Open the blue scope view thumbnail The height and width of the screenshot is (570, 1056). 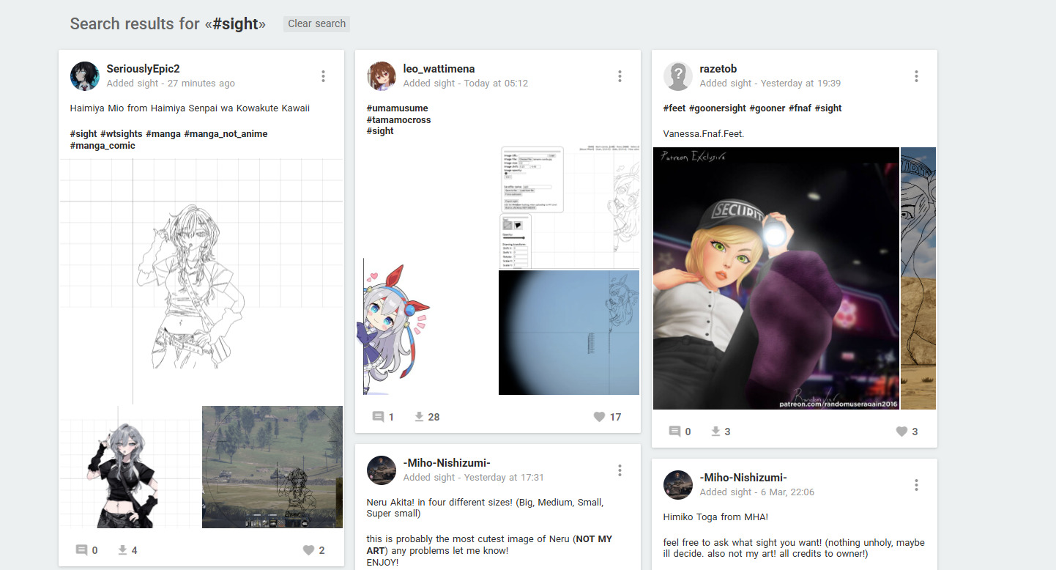coord(569,333)
